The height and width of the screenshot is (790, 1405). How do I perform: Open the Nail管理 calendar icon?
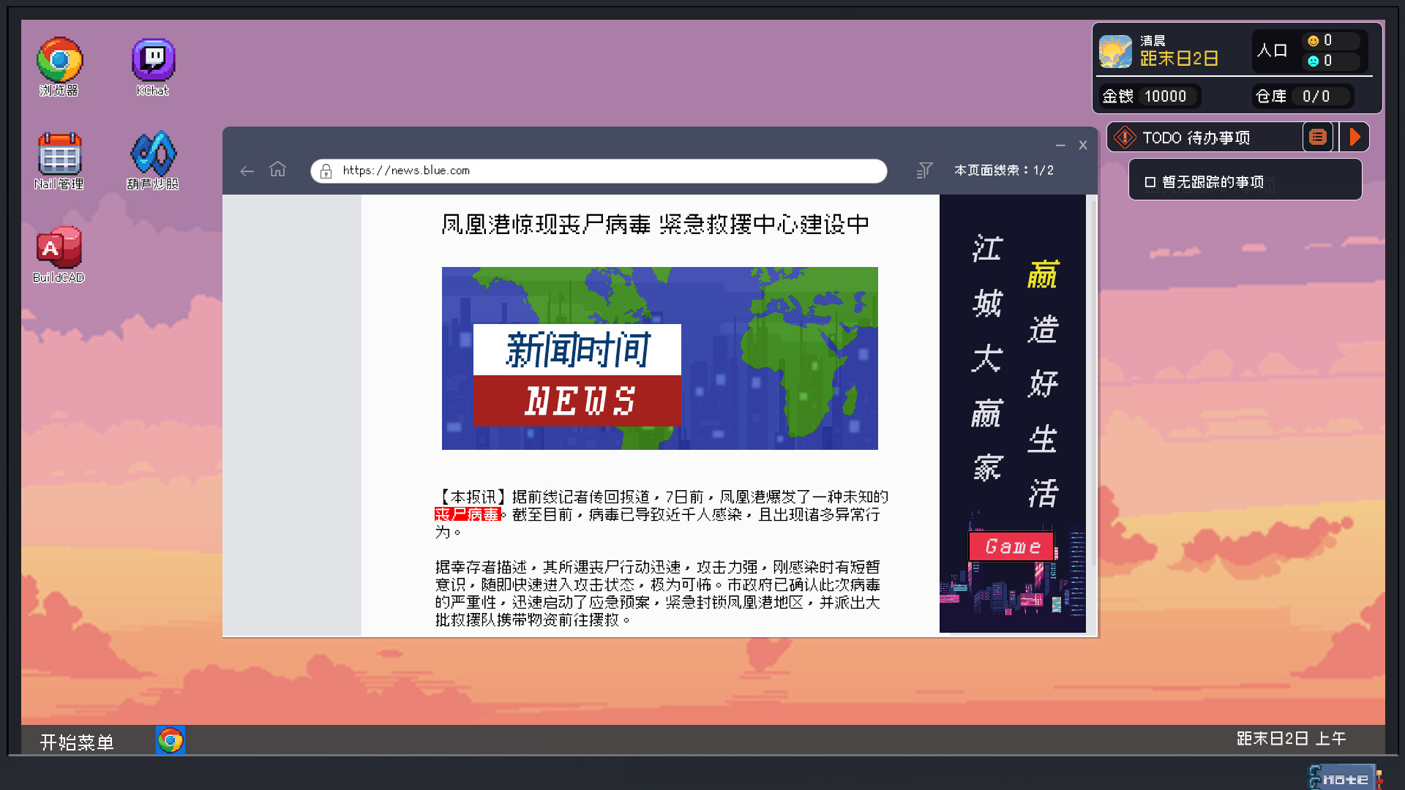pos(59,161)
